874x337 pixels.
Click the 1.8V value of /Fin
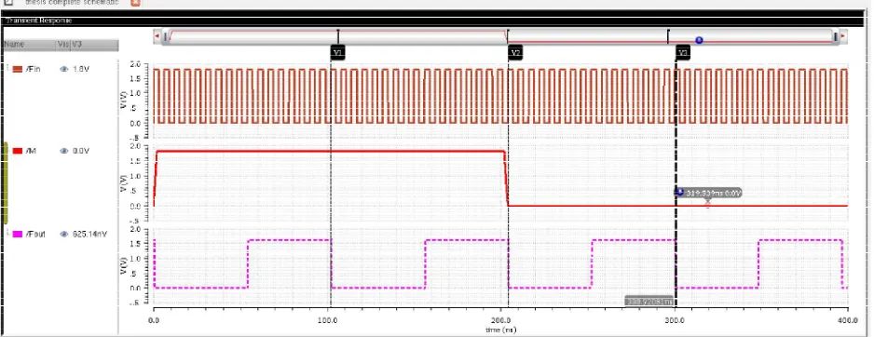[81, 69]
